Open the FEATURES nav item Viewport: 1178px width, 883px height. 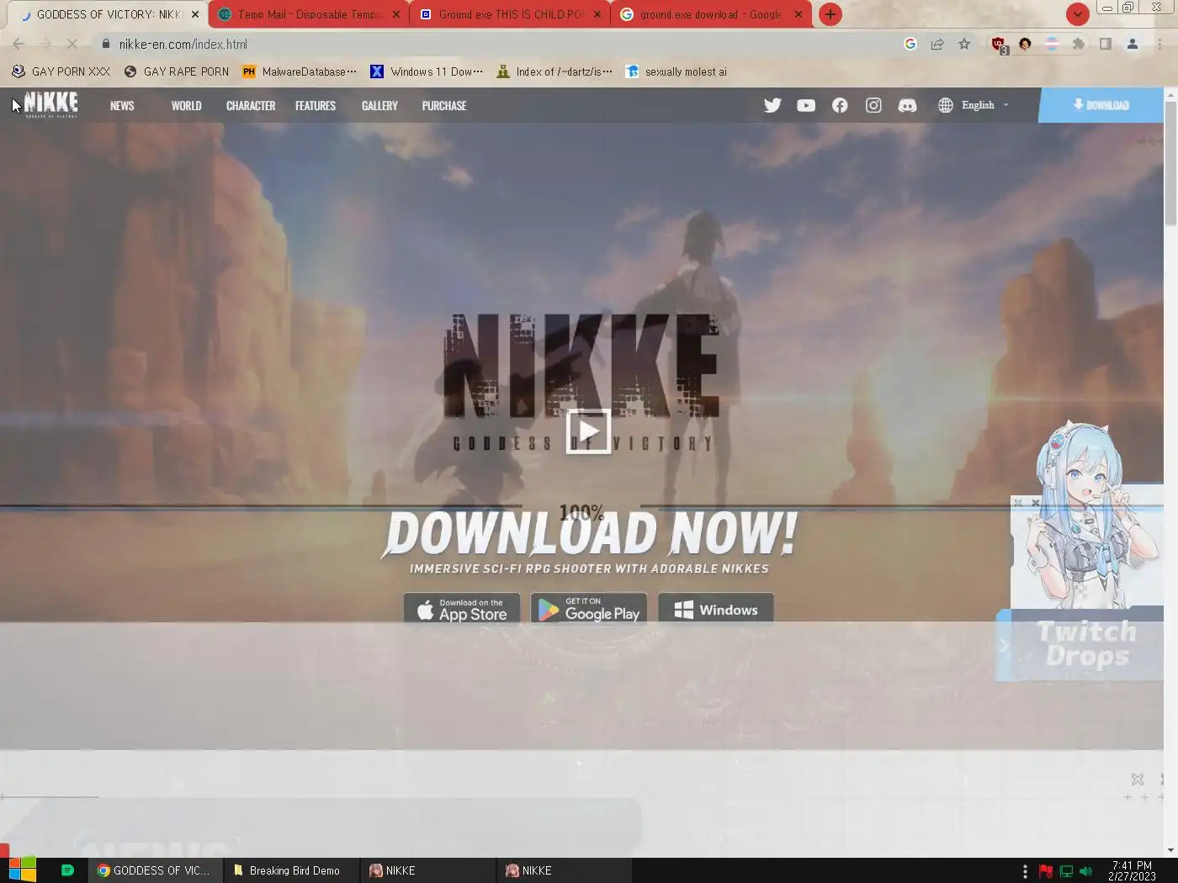click(316, 105)
